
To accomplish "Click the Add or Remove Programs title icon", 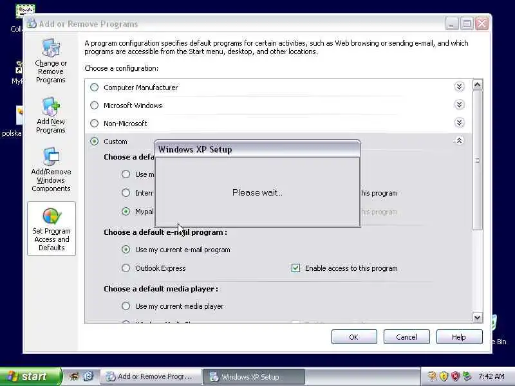I will click(x=31, y=24).
